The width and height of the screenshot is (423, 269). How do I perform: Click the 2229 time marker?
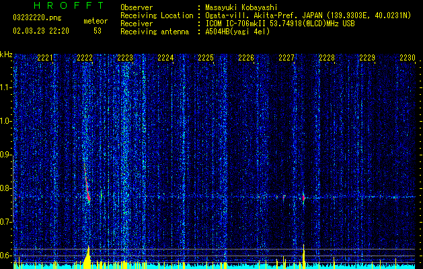click(367, 58)
